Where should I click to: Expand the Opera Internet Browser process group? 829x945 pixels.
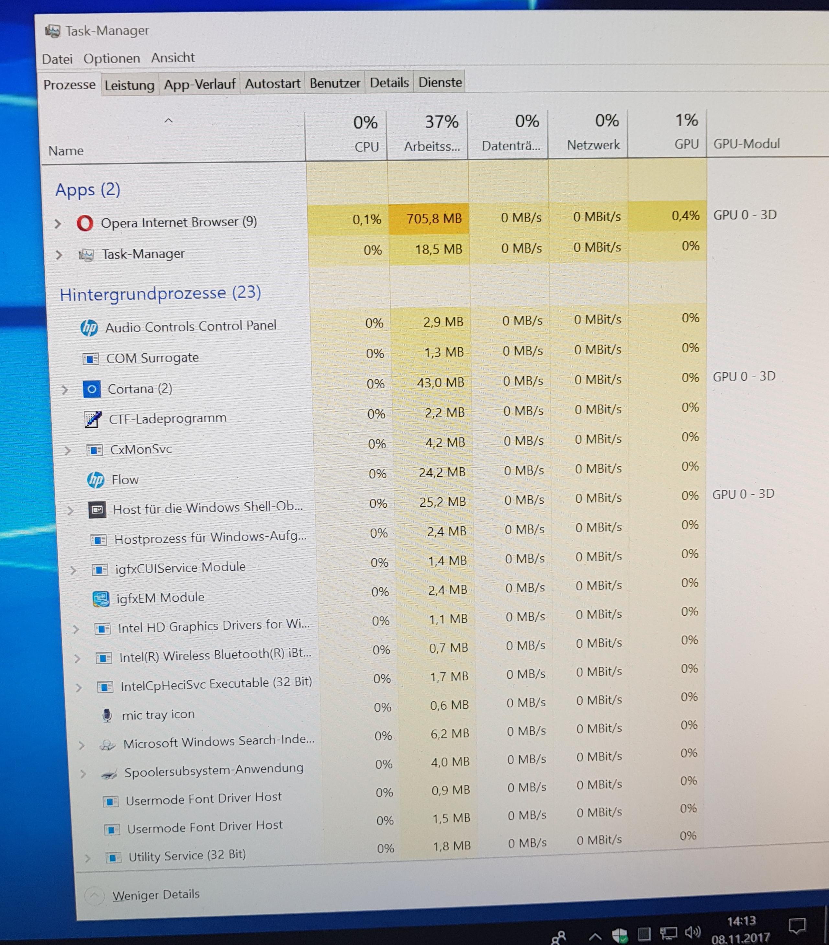click(58, 224)
